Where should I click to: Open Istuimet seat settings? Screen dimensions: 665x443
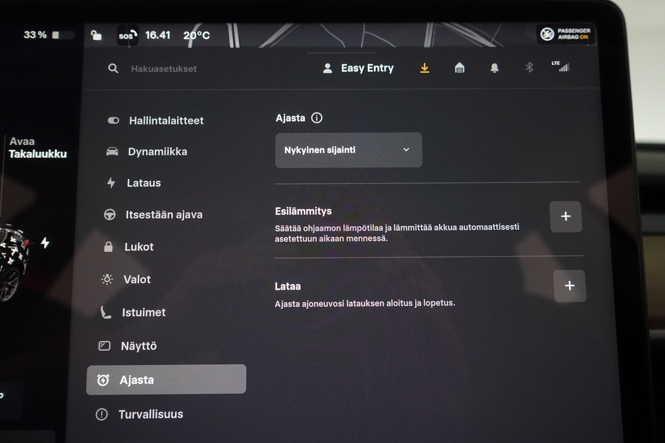pyautogui.click(x=133, y=313)
